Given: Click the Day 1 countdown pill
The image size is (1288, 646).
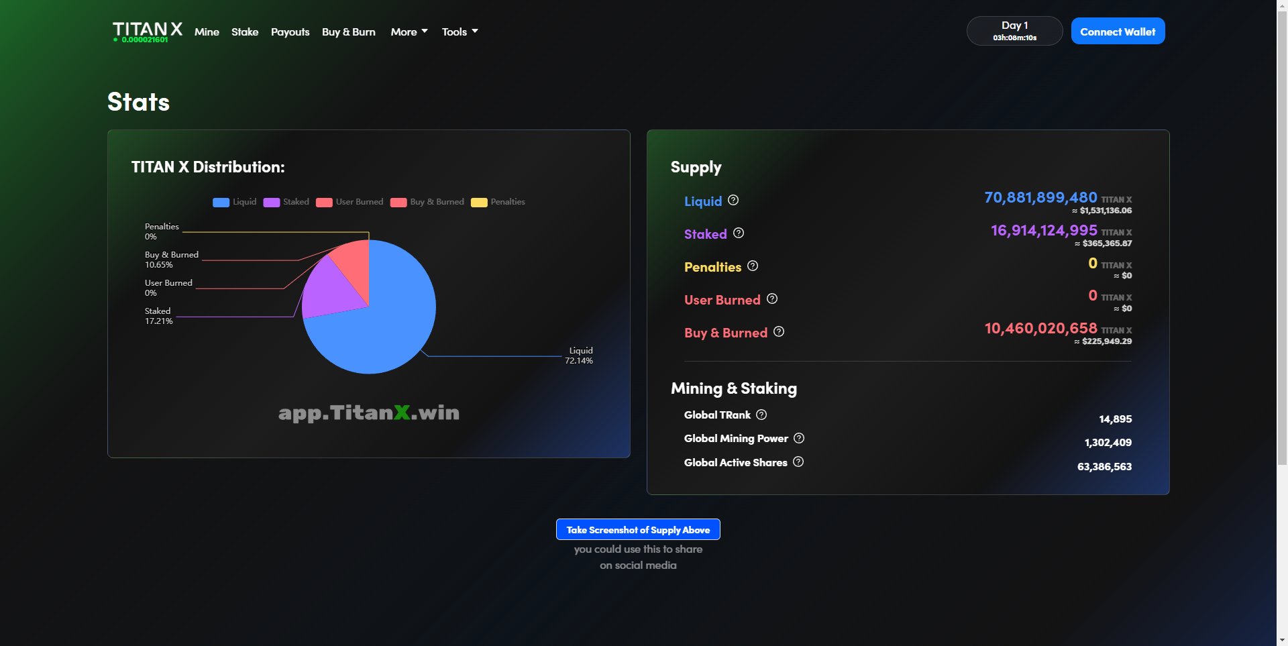Looking at the screenshot, I should pyautogui.click(x=1014, y=31).
